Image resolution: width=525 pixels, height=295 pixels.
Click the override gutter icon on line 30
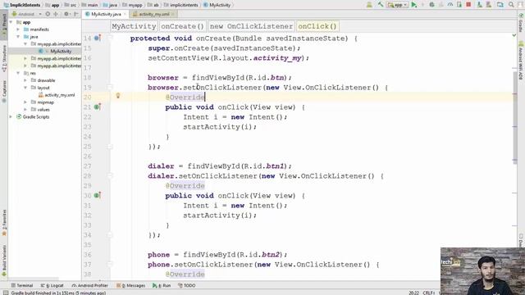(98, 195)
